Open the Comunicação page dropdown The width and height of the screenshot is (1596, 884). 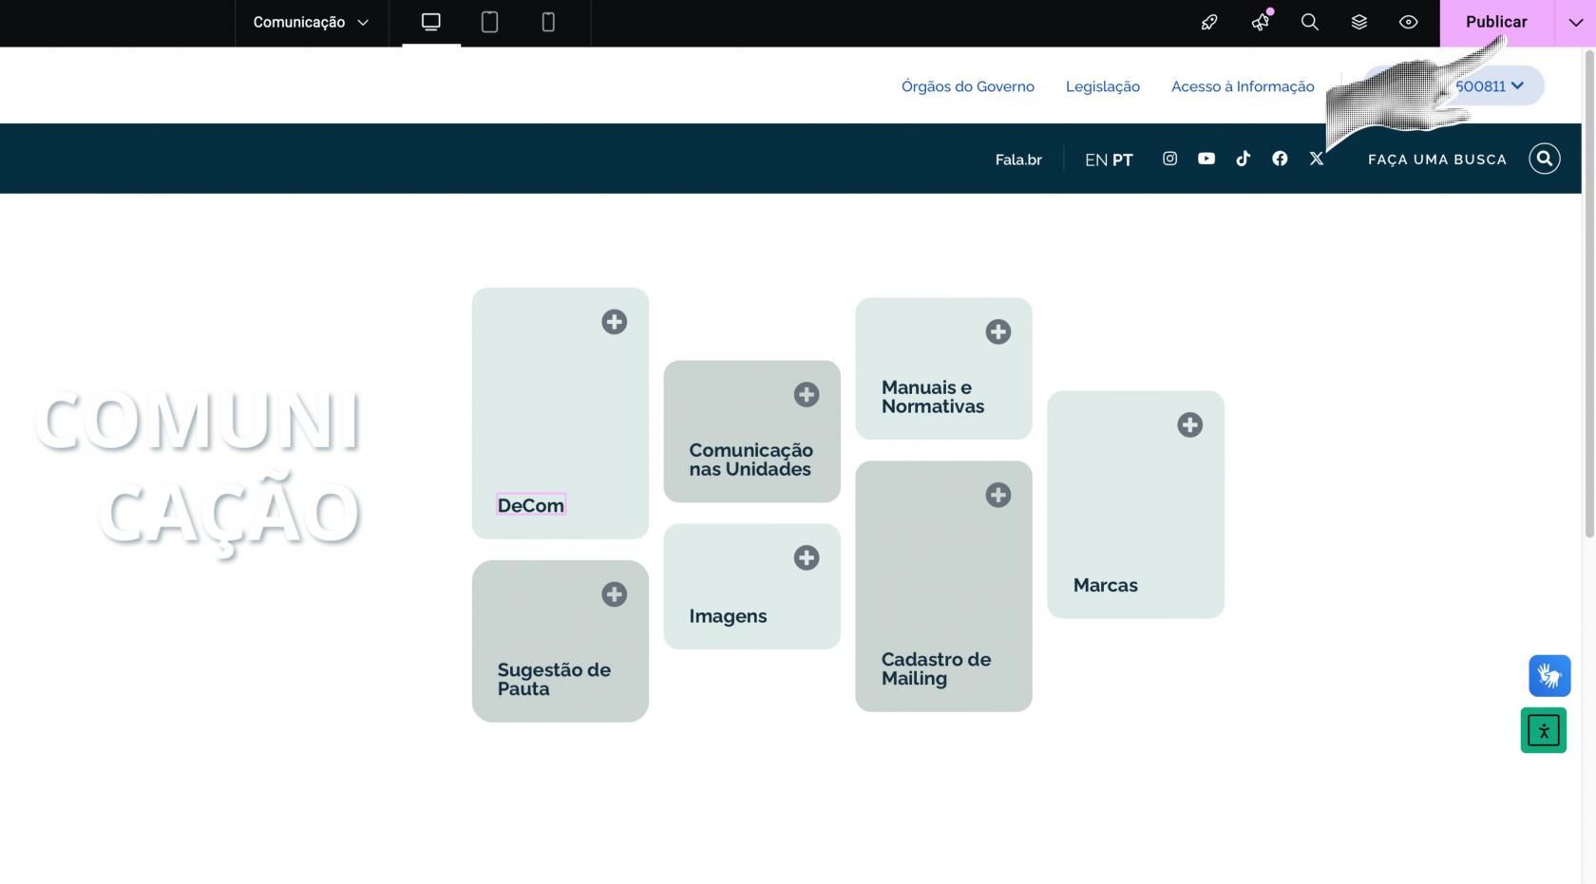click(x=312, y=22)
